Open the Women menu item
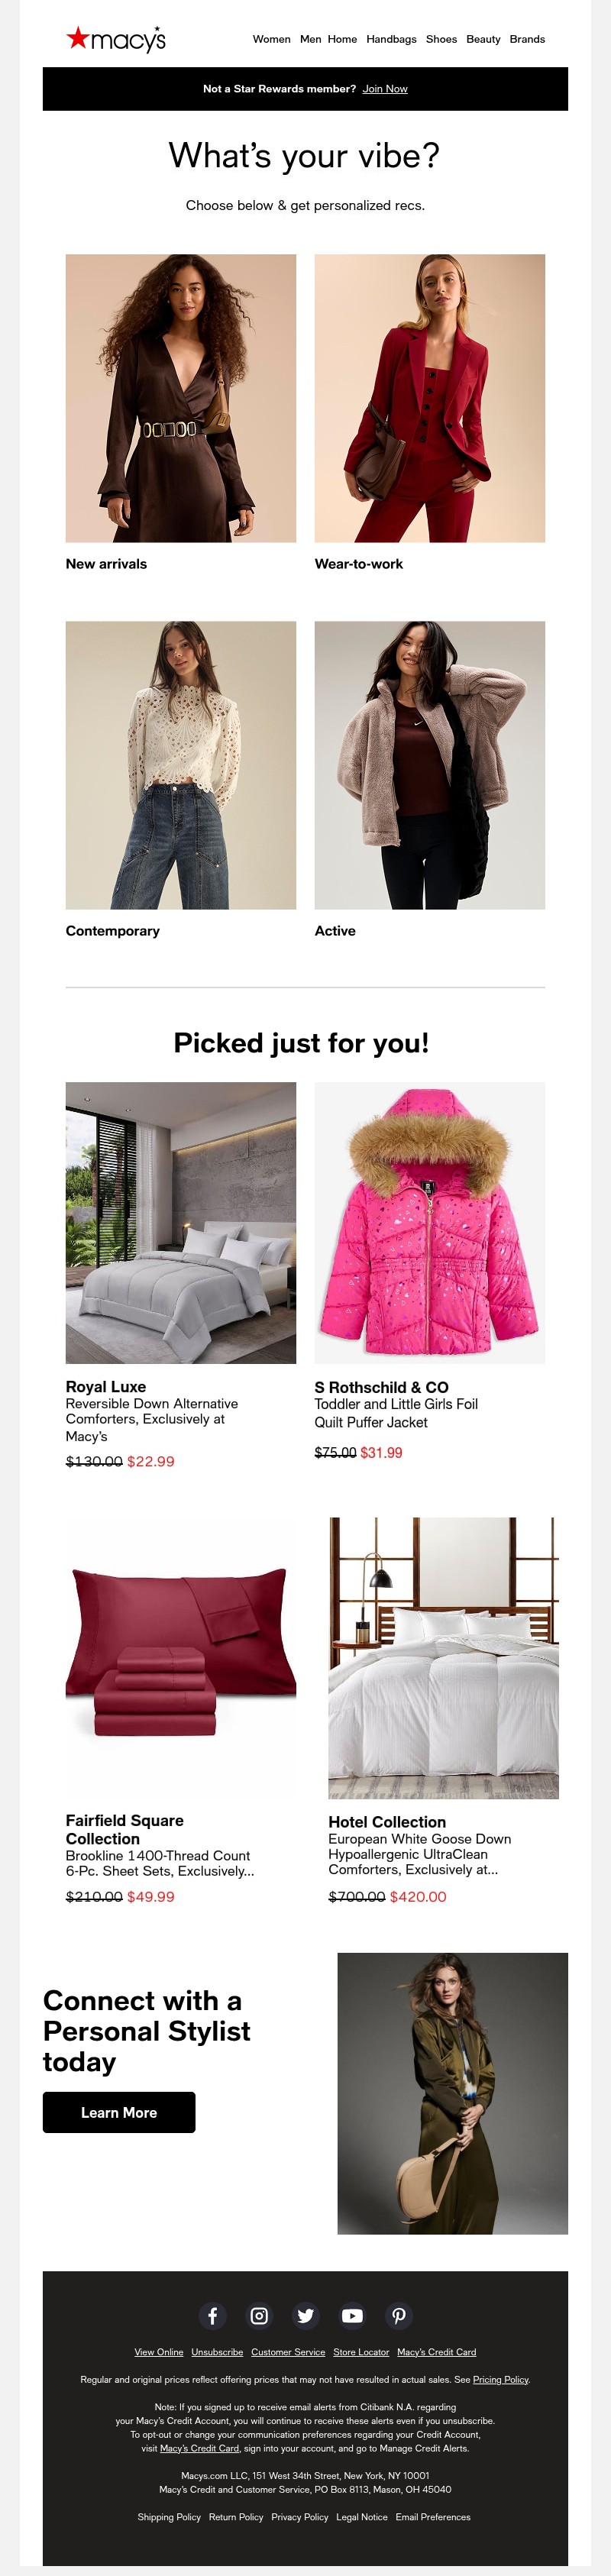Image resolution: width=611 pixels, height=2576 pixels. coord(271,39)
